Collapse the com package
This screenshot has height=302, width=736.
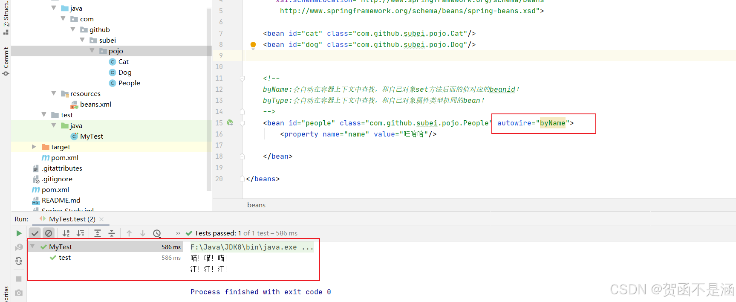63,19
